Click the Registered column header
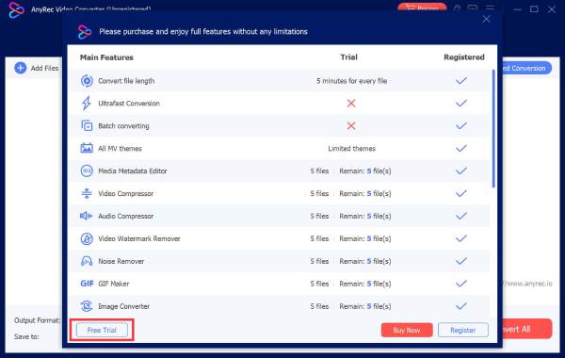The height and width of the screenshot is (358, 565). point(464,57)
